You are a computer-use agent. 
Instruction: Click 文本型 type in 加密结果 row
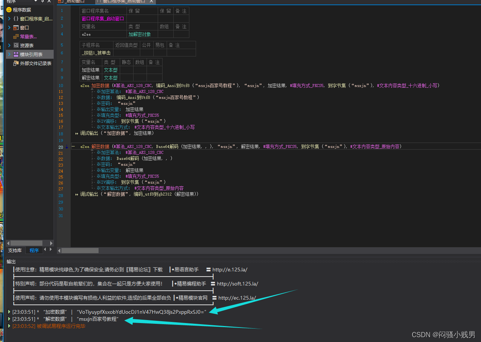(x=111, y=70)
